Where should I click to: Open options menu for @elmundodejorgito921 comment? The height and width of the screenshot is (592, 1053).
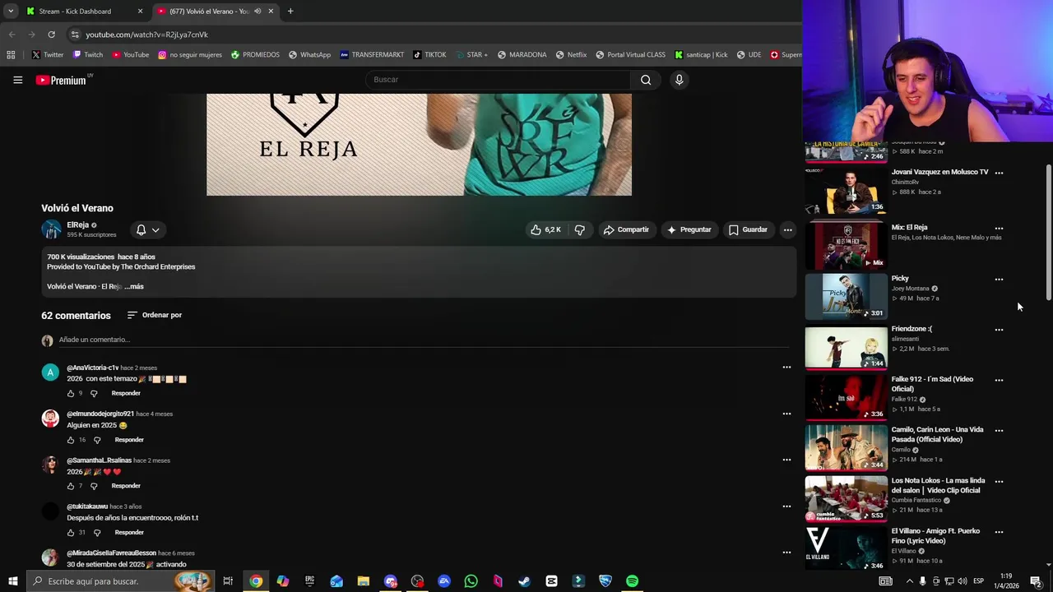pyautogui.click(x=786, y=414)
